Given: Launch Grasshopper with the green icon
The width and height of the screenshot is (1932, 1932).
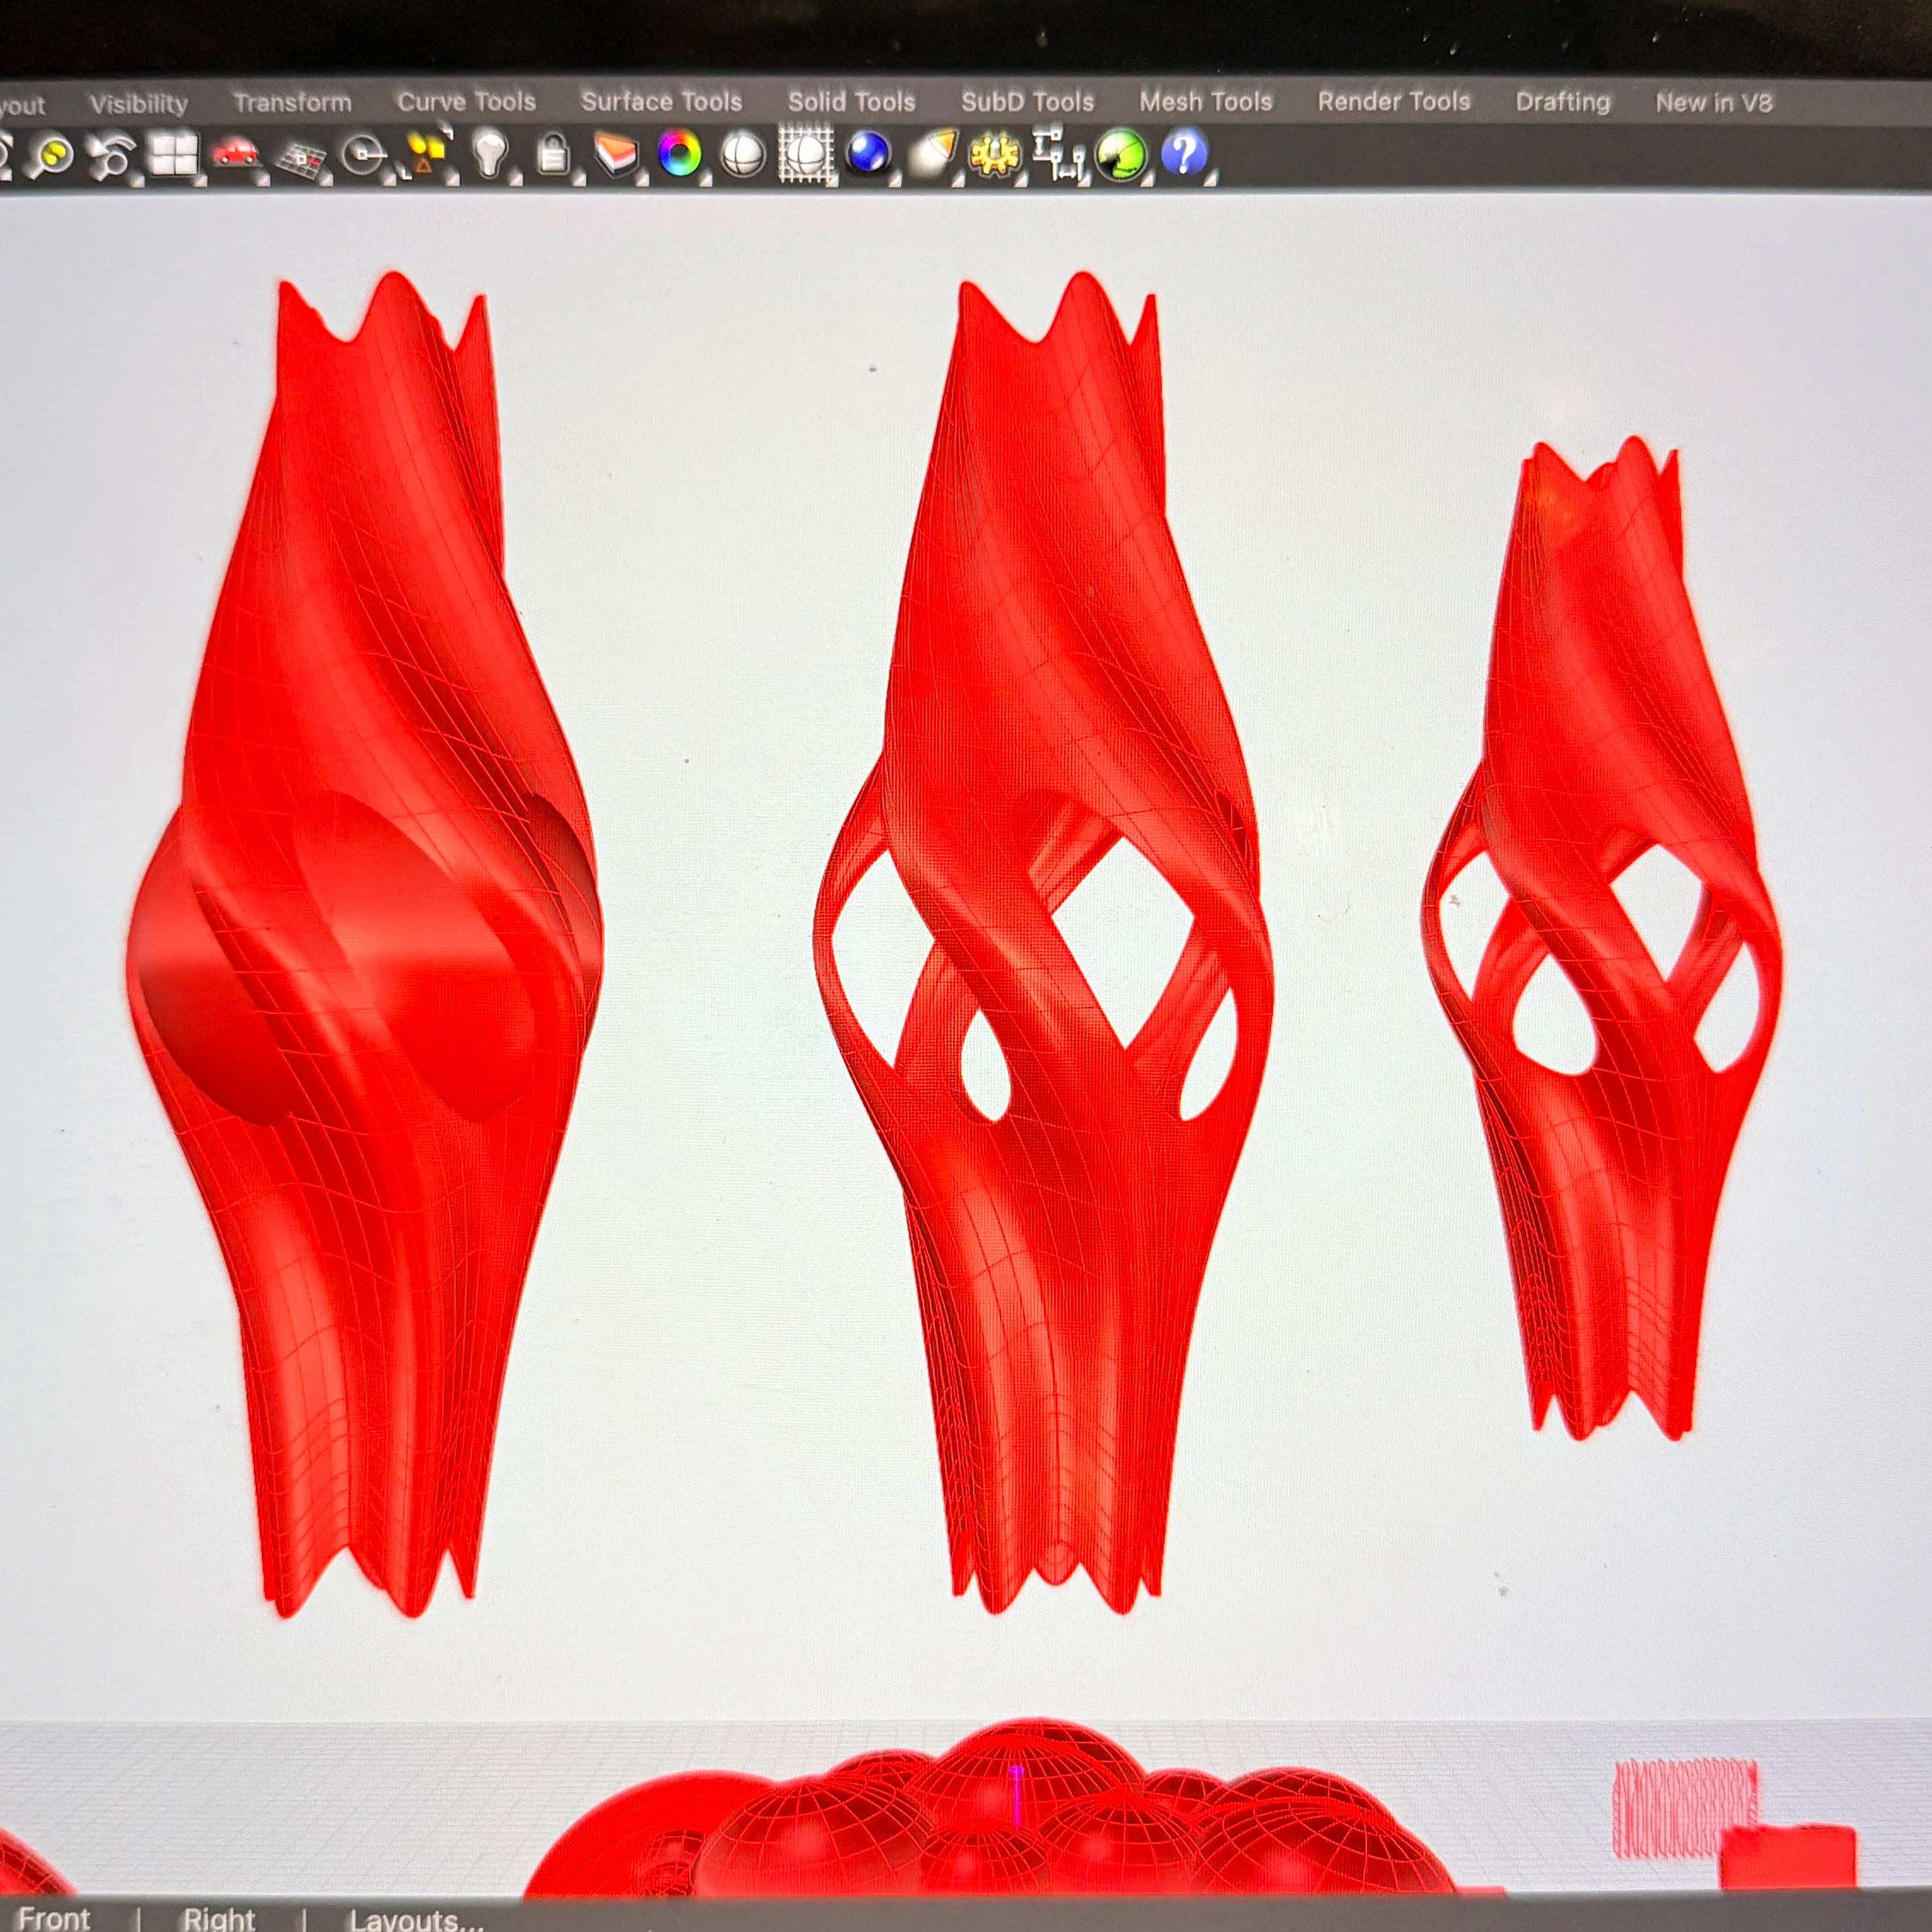Looking at the screenshot, I should 1121,156.
